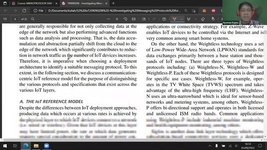Switch to the Course: MIKROPROSESOR DAN tab
Screen dimensions: 267x150
click(35, 3)
